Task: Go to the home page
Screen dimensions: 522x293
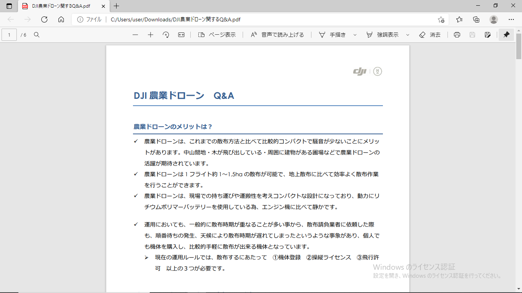Action: point(61,19)
